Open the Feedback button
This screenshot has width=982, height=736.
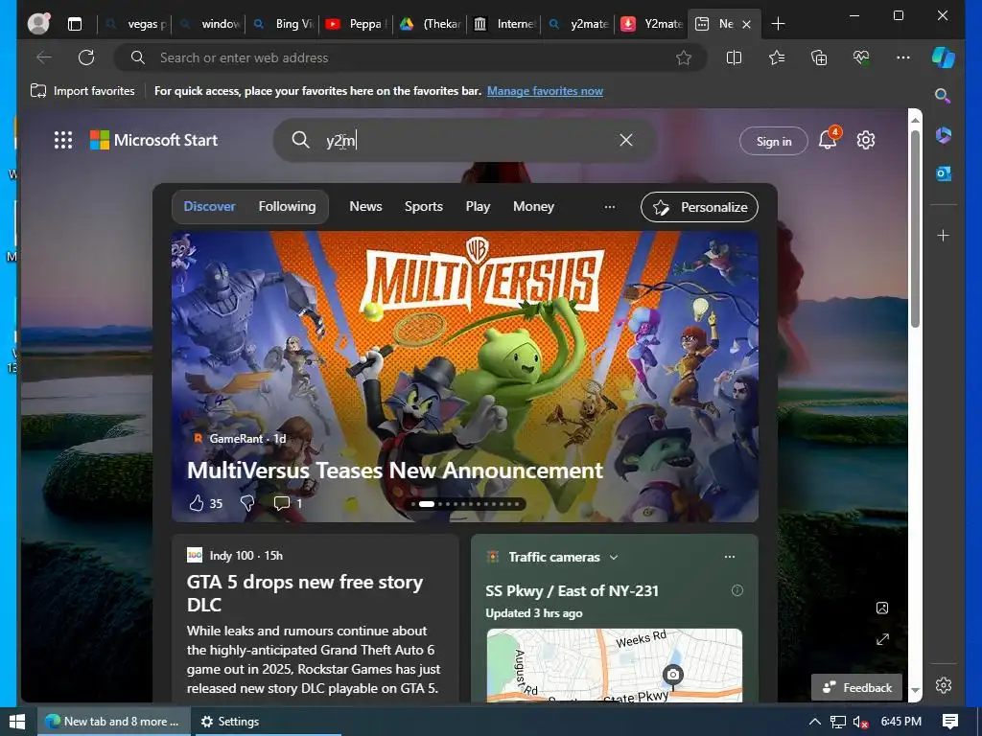(x=856, y=687)
